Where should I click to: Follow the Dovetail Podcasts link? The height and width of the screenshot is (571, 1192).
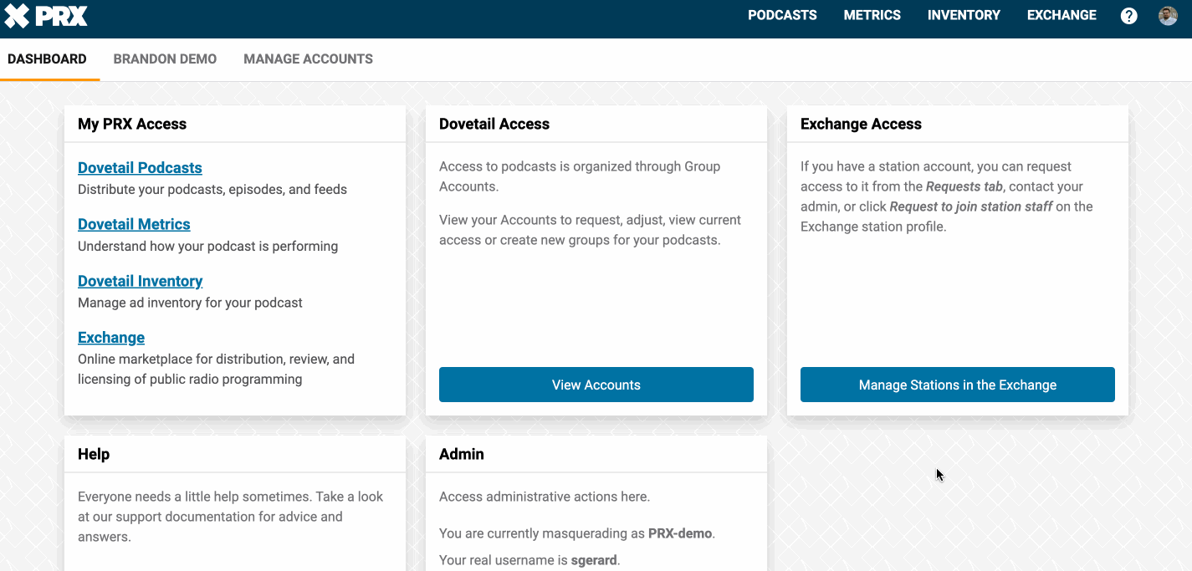[140, 168]
